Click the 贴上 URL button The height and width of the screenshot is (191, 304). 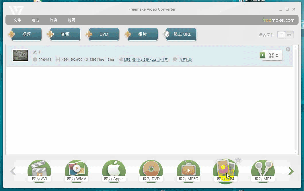click(x=180, y=34)
